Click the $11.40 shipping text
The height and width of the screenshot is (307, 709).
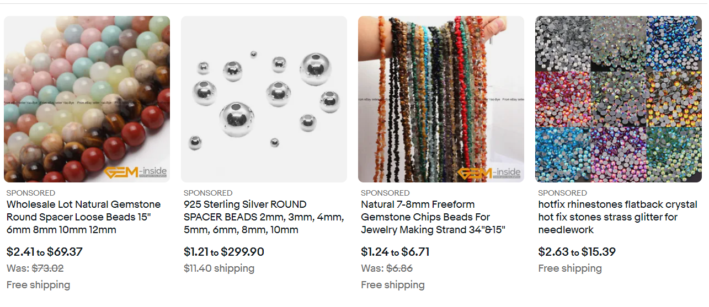(219, 268)
